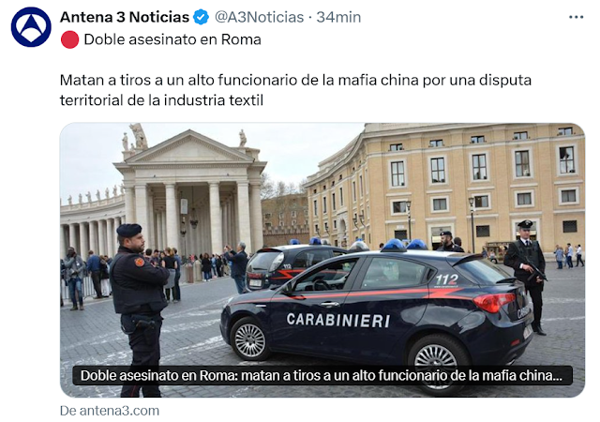The image size is (600, 422).
Task: Click the 'Matan a tiros' tweet paragraph
Action: pyautogui.click(x=295, y=90)
